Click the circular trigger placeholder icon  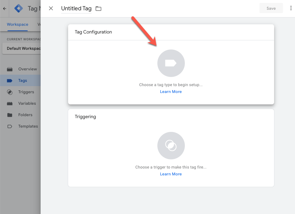[x=171, y=146]
